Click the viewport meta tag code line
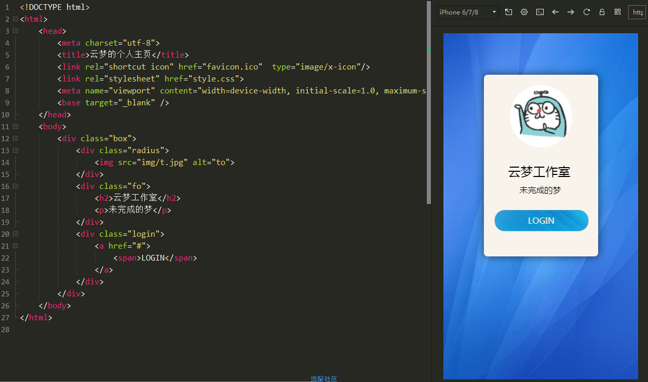Screen dimensions: 648x382 (241, 91)
